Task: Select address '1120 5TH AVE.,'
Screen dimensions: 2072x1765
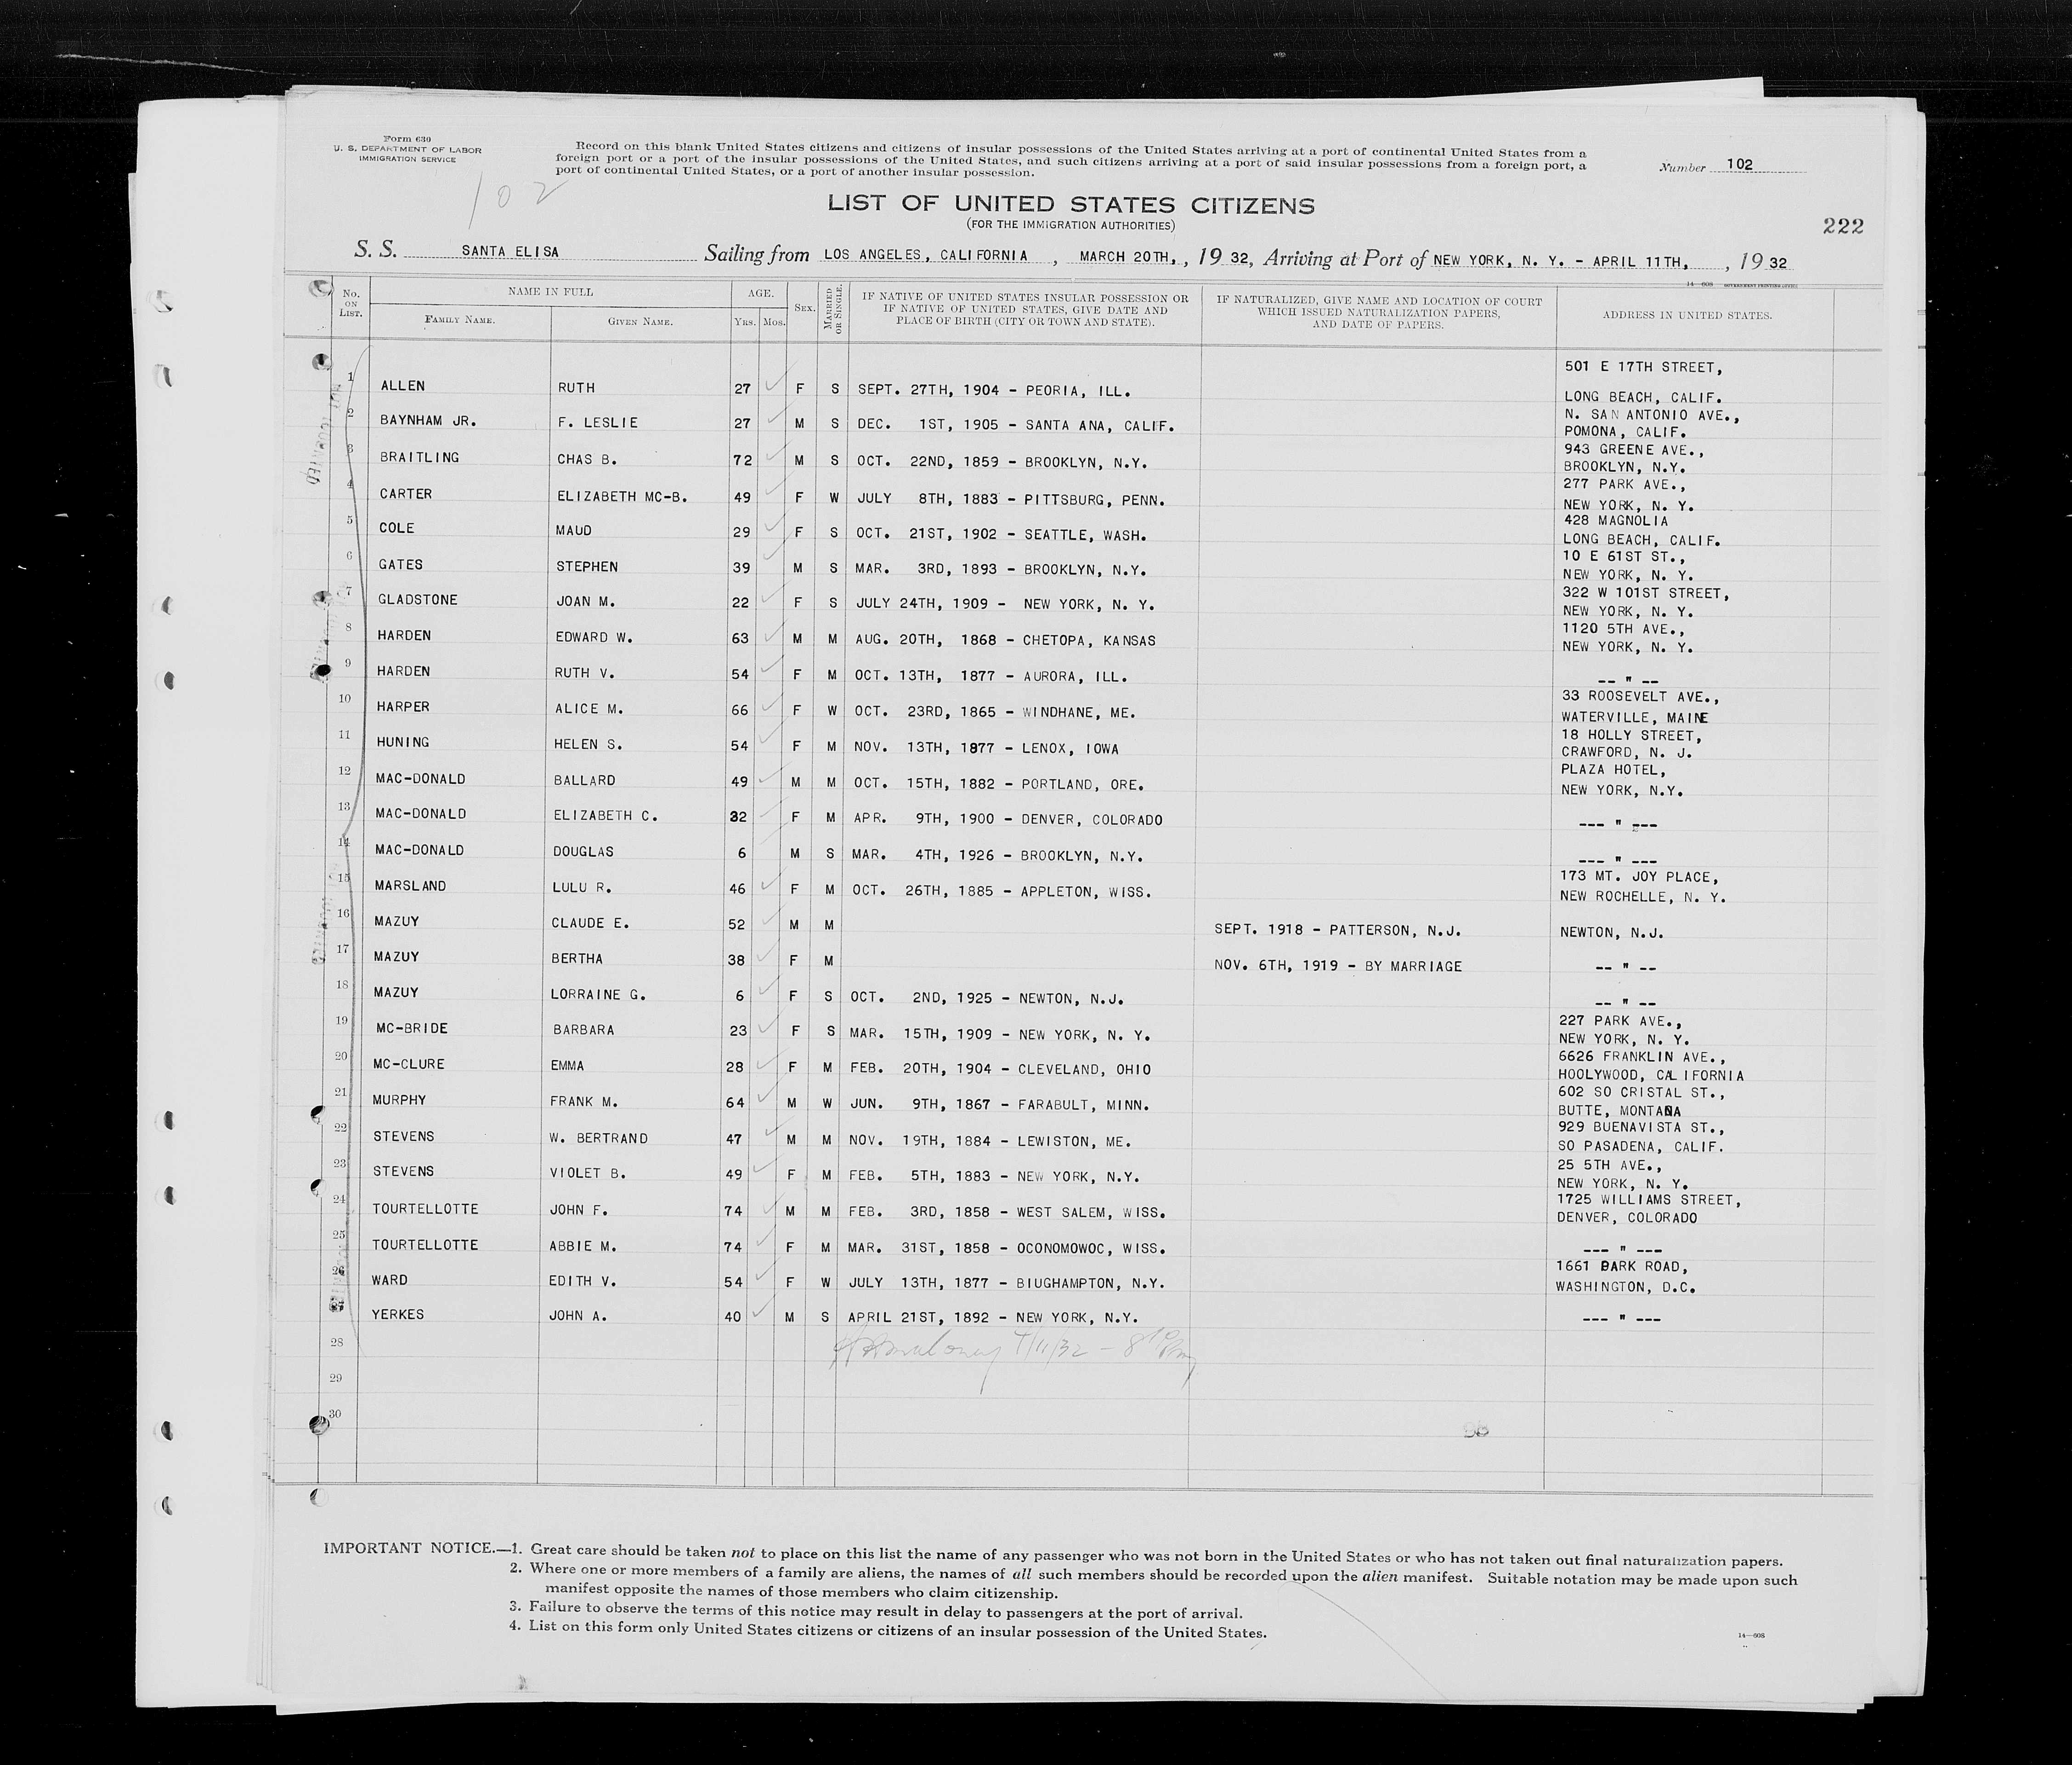Action: [x=1624, y=630]
